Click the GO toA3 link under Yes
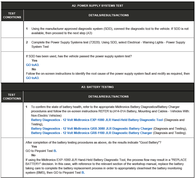Image resolution: width=195 pixels, height=178 pixels. [x=32, y=65]
